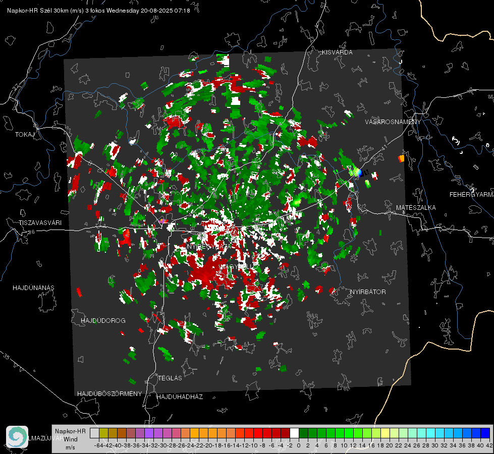This screenshot has height=454, width=494.
Task: Click the swirl logo icon at bottom-left
Action: pyautogui.click(x=17, y=437)
